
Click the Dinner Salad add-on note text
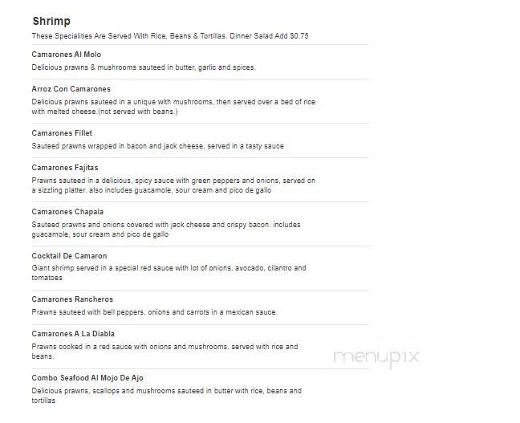(x=269, y=36)
